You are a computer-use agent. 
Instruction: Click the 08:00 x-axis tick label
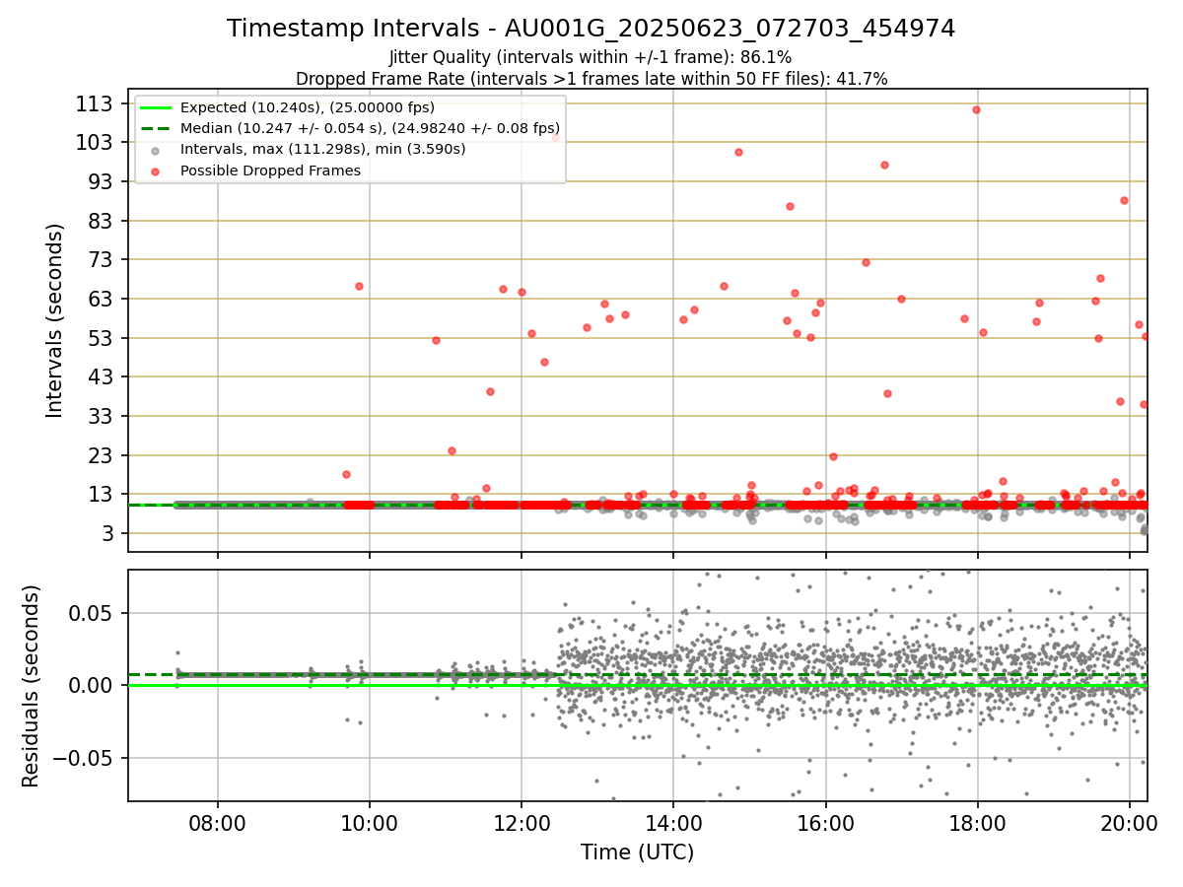coord(218,822)
